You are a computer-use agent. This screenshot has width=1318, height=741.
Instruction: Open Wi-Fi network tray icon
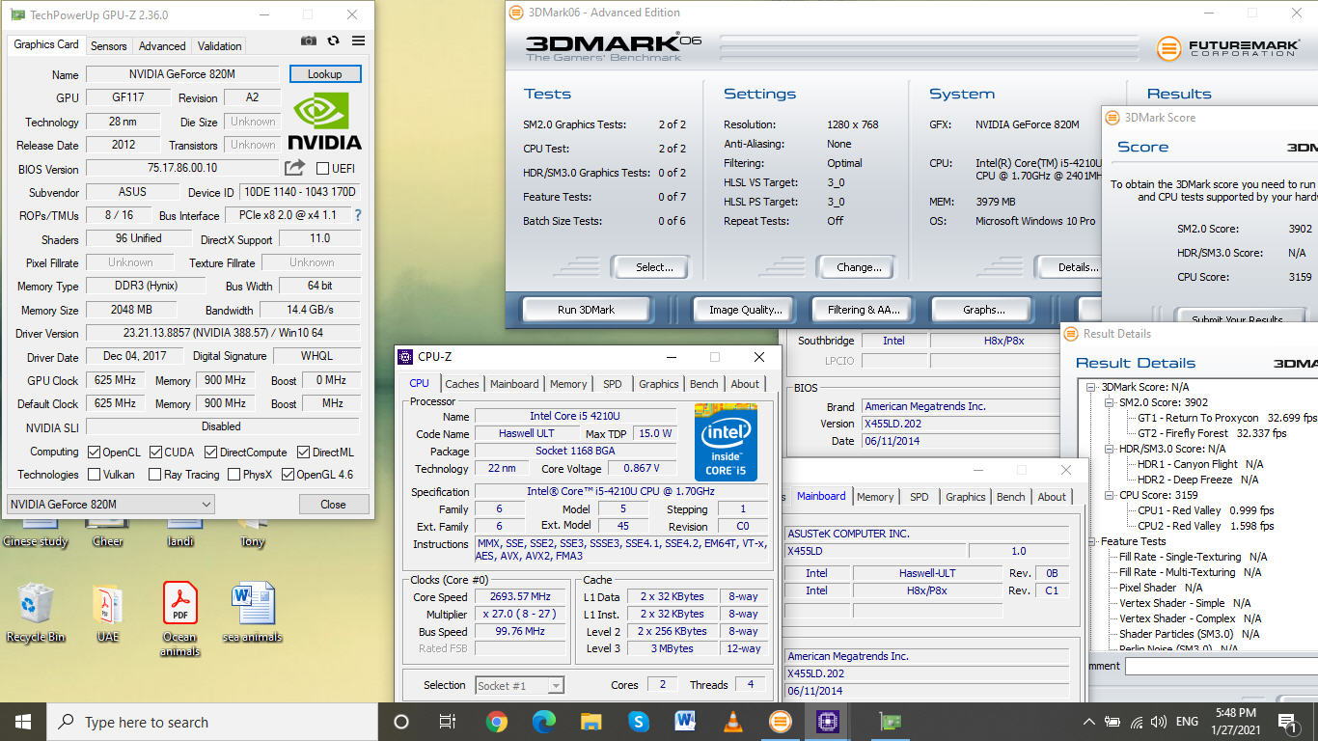tap(1136, 722)
